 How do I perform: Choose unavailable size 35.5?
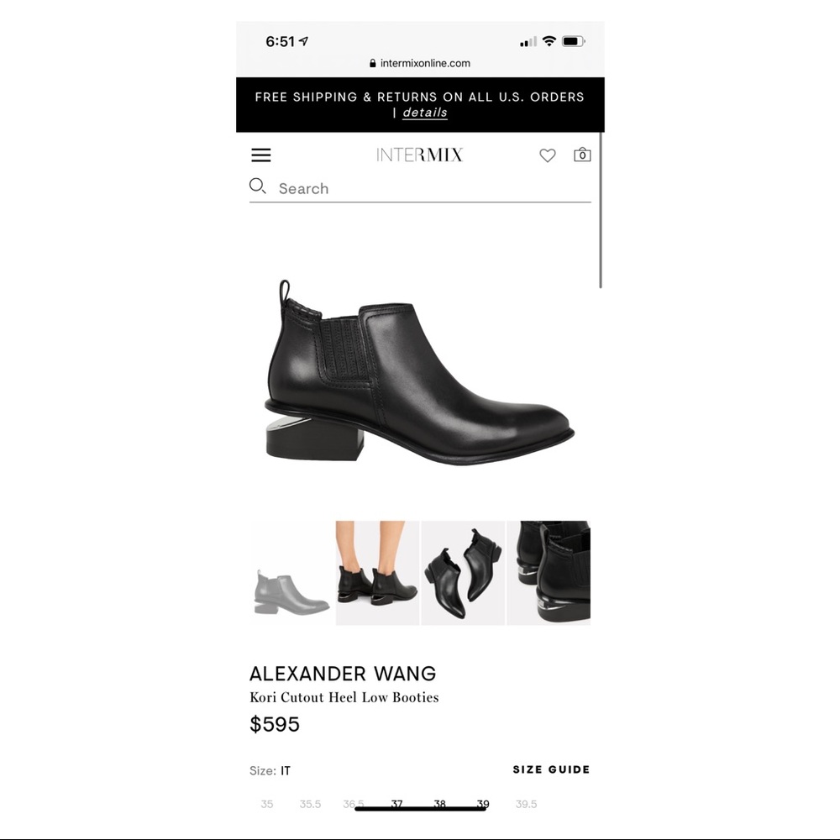point(310,804)
